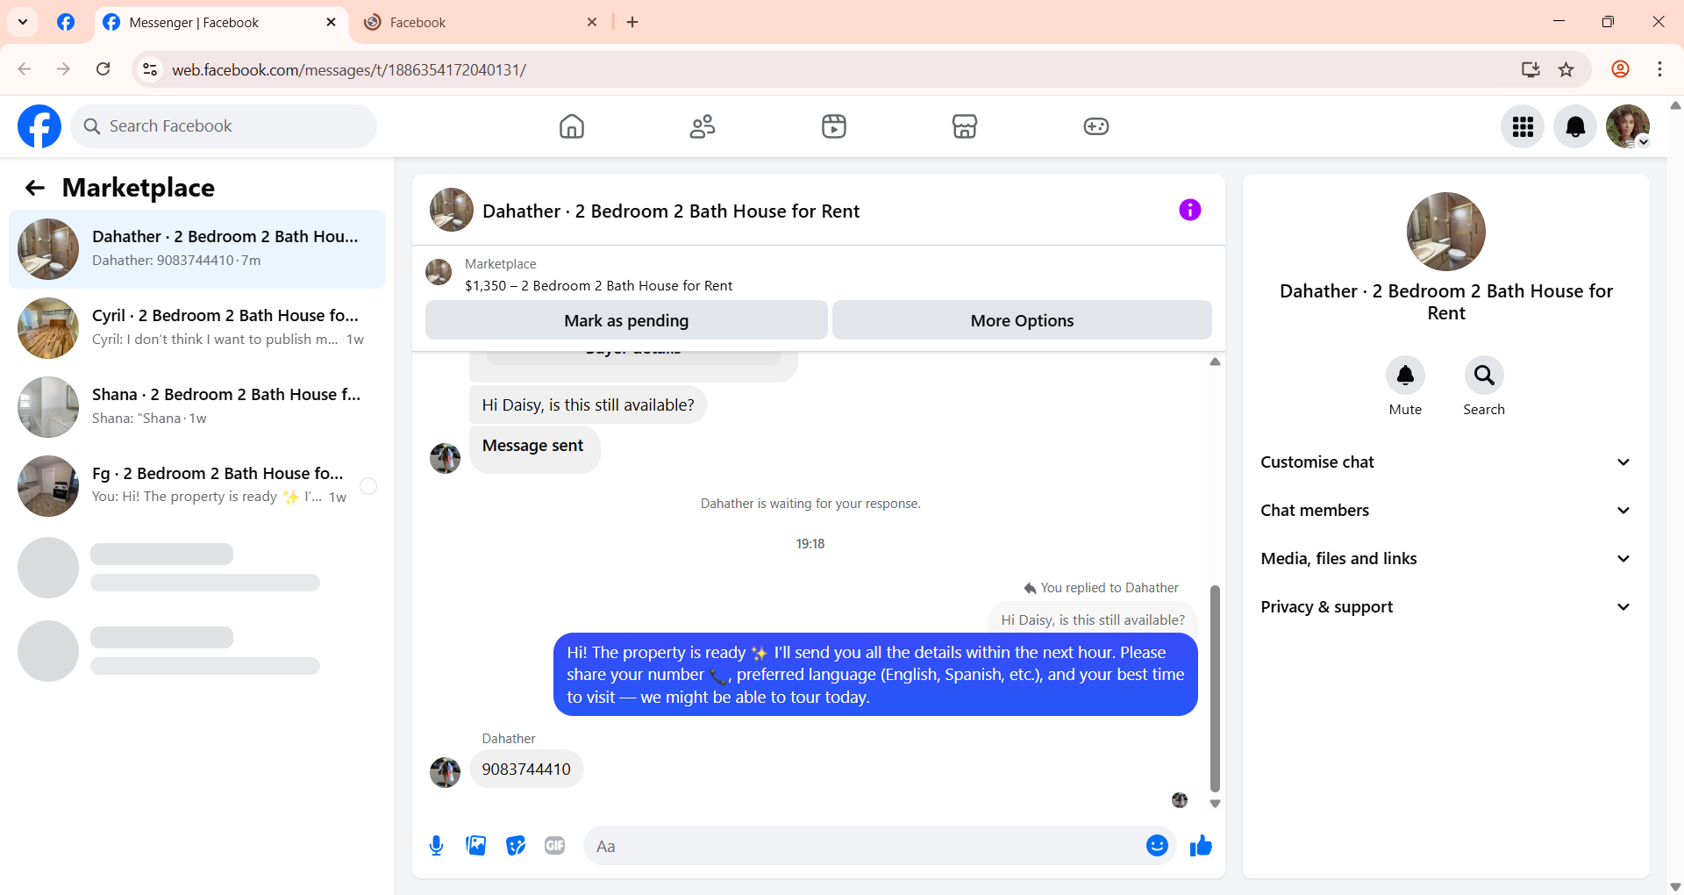Record a voice clip with microphone icon

coord(436,846)
